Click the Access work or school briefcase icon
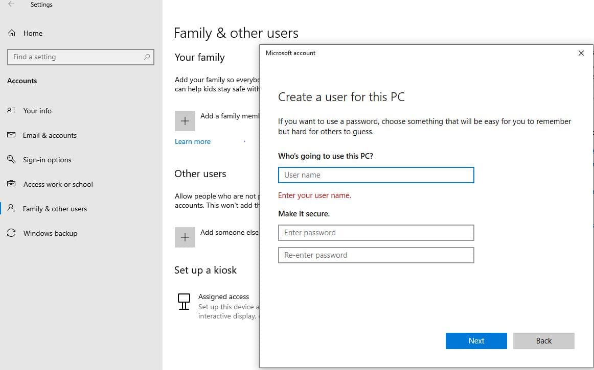594x370 pixels. tap(11, 184)
